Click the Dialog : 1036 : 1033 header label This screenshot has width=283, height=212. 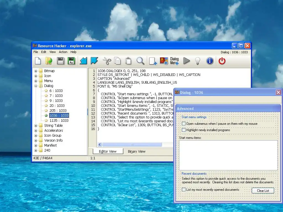coord(234,52)
